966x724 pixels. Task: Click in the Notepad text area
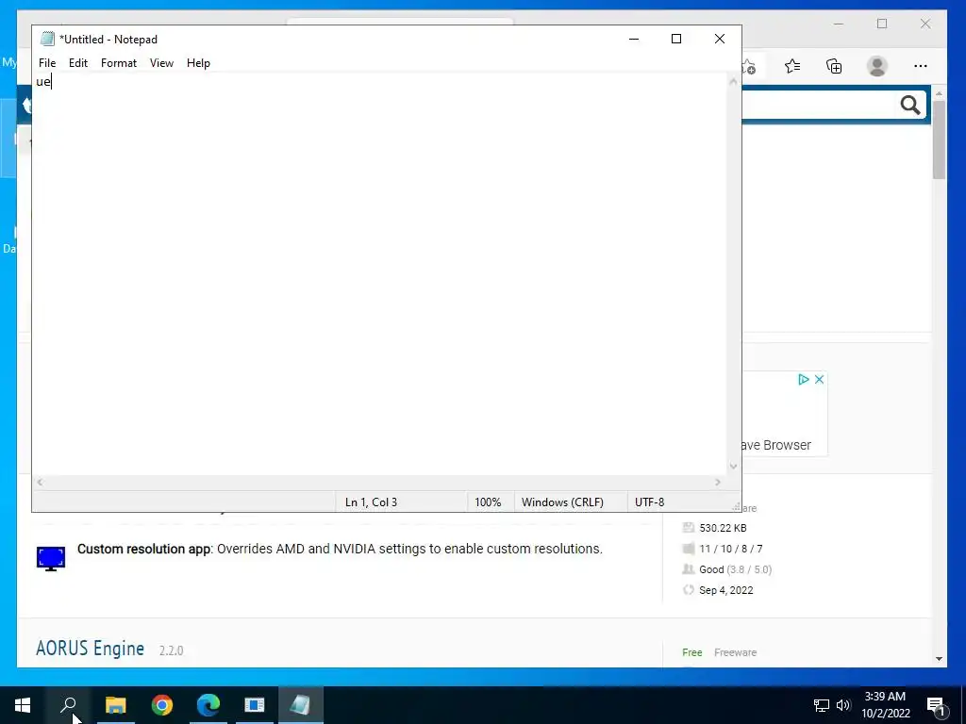(379, 274)
